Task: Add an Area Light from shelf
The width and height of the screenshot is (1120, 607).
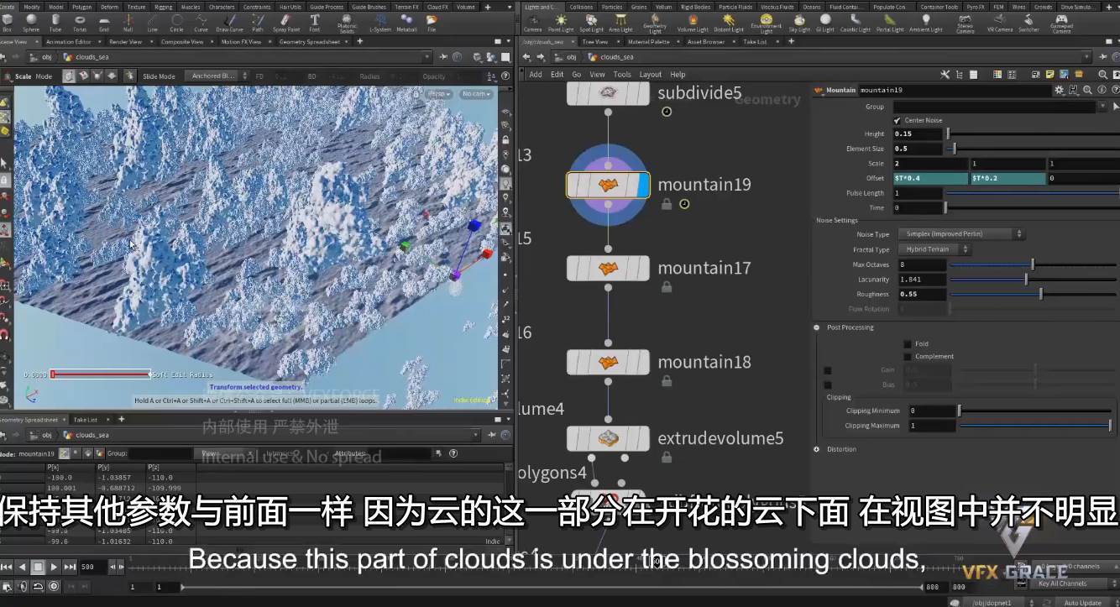Action: point(620,22)
